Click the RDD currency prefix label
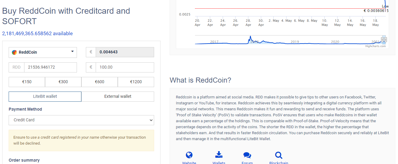 [x=17, y=67]
